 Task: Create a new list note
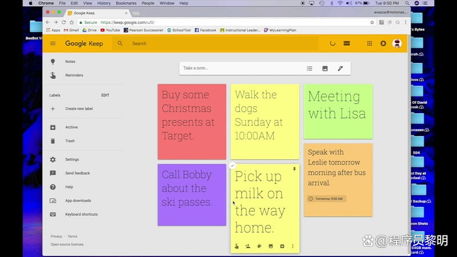tap(310, 69)
